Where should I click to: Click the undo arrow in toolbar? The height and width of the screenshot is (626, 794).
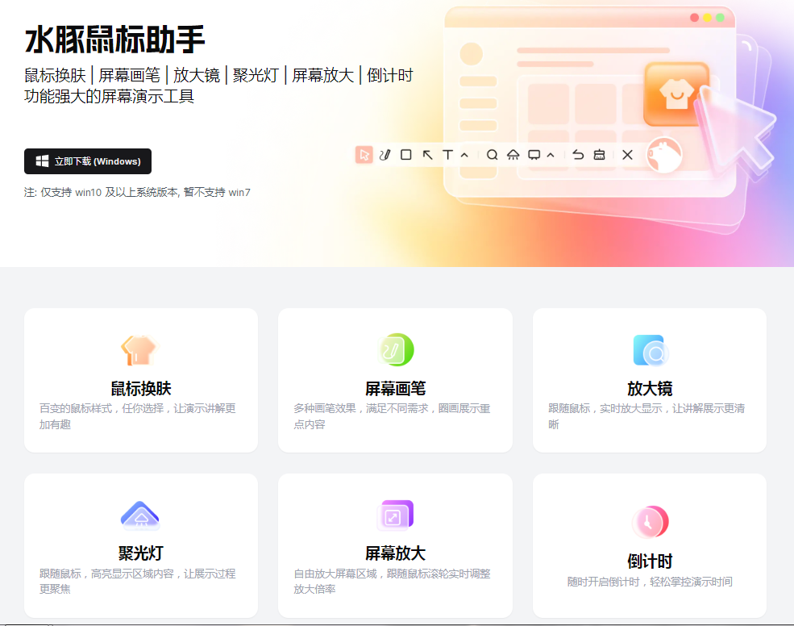578,155
